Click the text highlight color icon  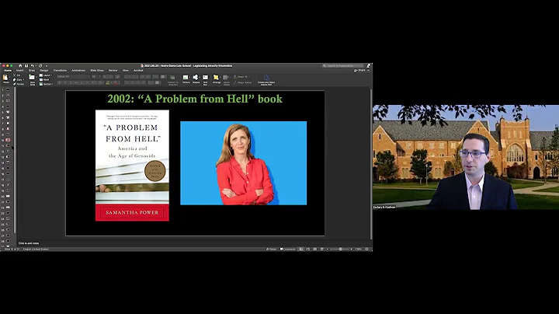pos(108,83)
